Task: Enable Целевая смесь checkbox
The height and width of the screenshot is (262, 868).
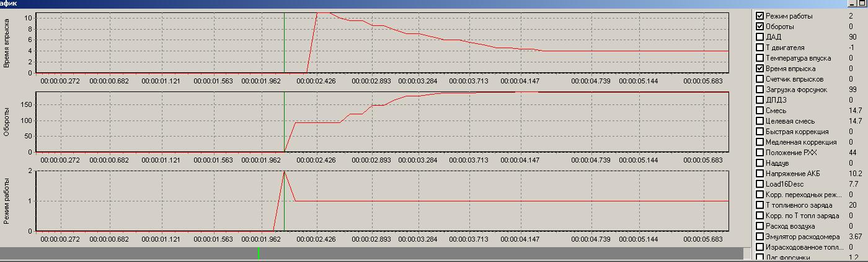Action: 760,121
